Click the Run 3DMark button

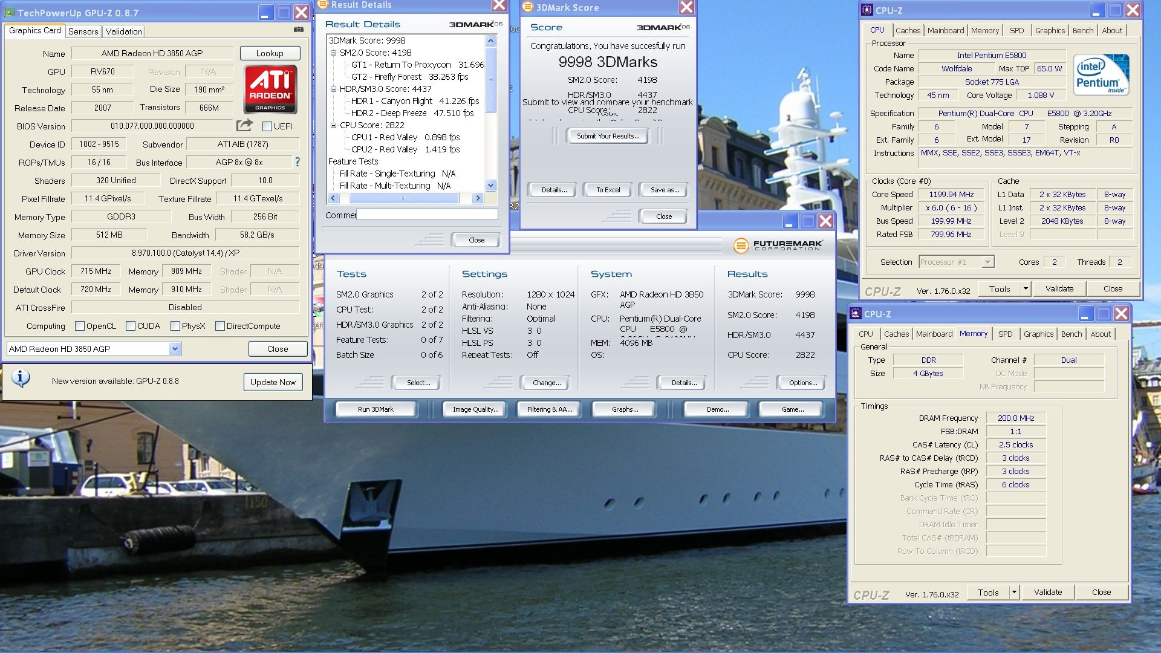click(x=375, y=409)
